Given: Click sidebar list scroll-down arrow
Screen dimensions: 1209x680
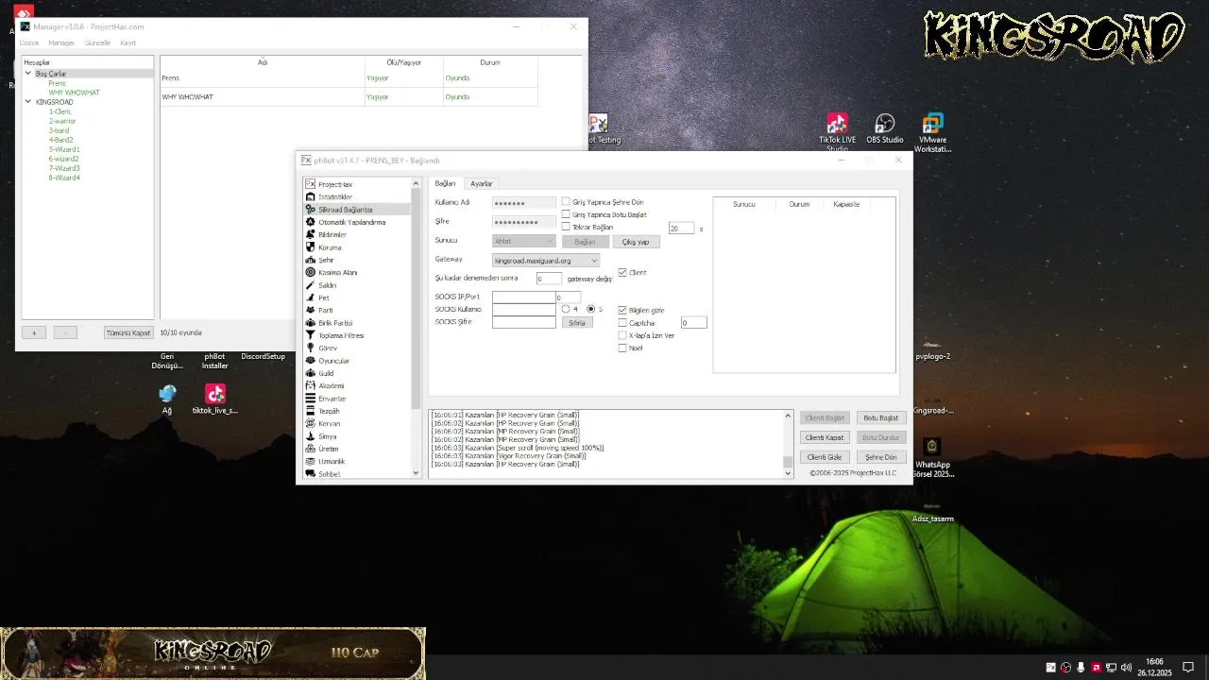Looking at the screenshot, I should 416,473.
